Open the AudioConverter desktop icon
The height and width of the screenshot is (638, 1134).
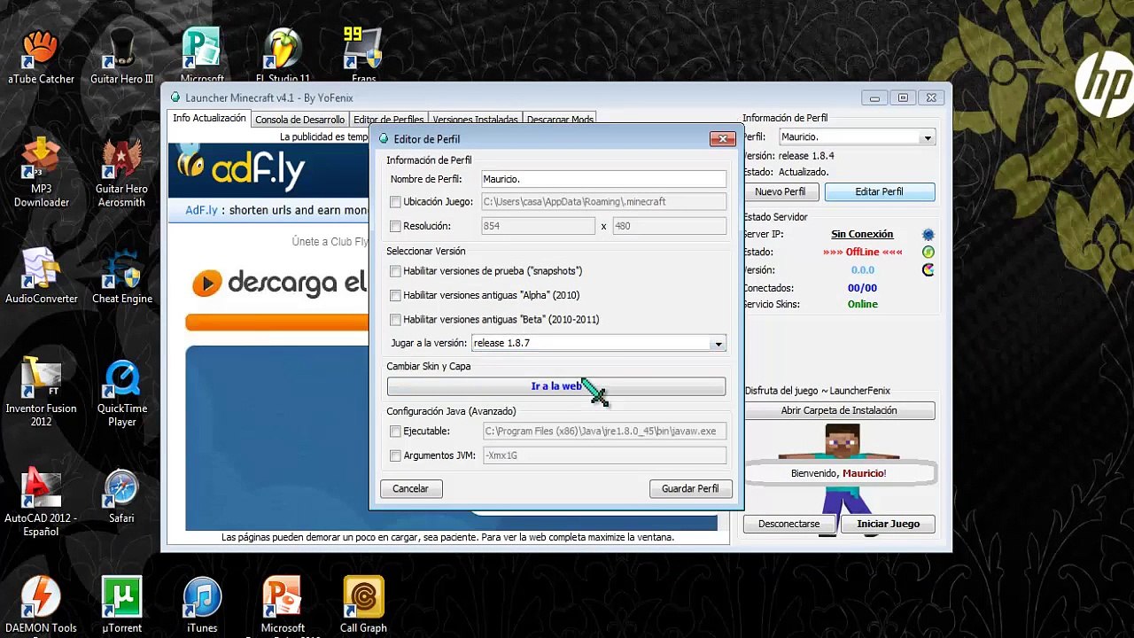(x=41, y=276)
